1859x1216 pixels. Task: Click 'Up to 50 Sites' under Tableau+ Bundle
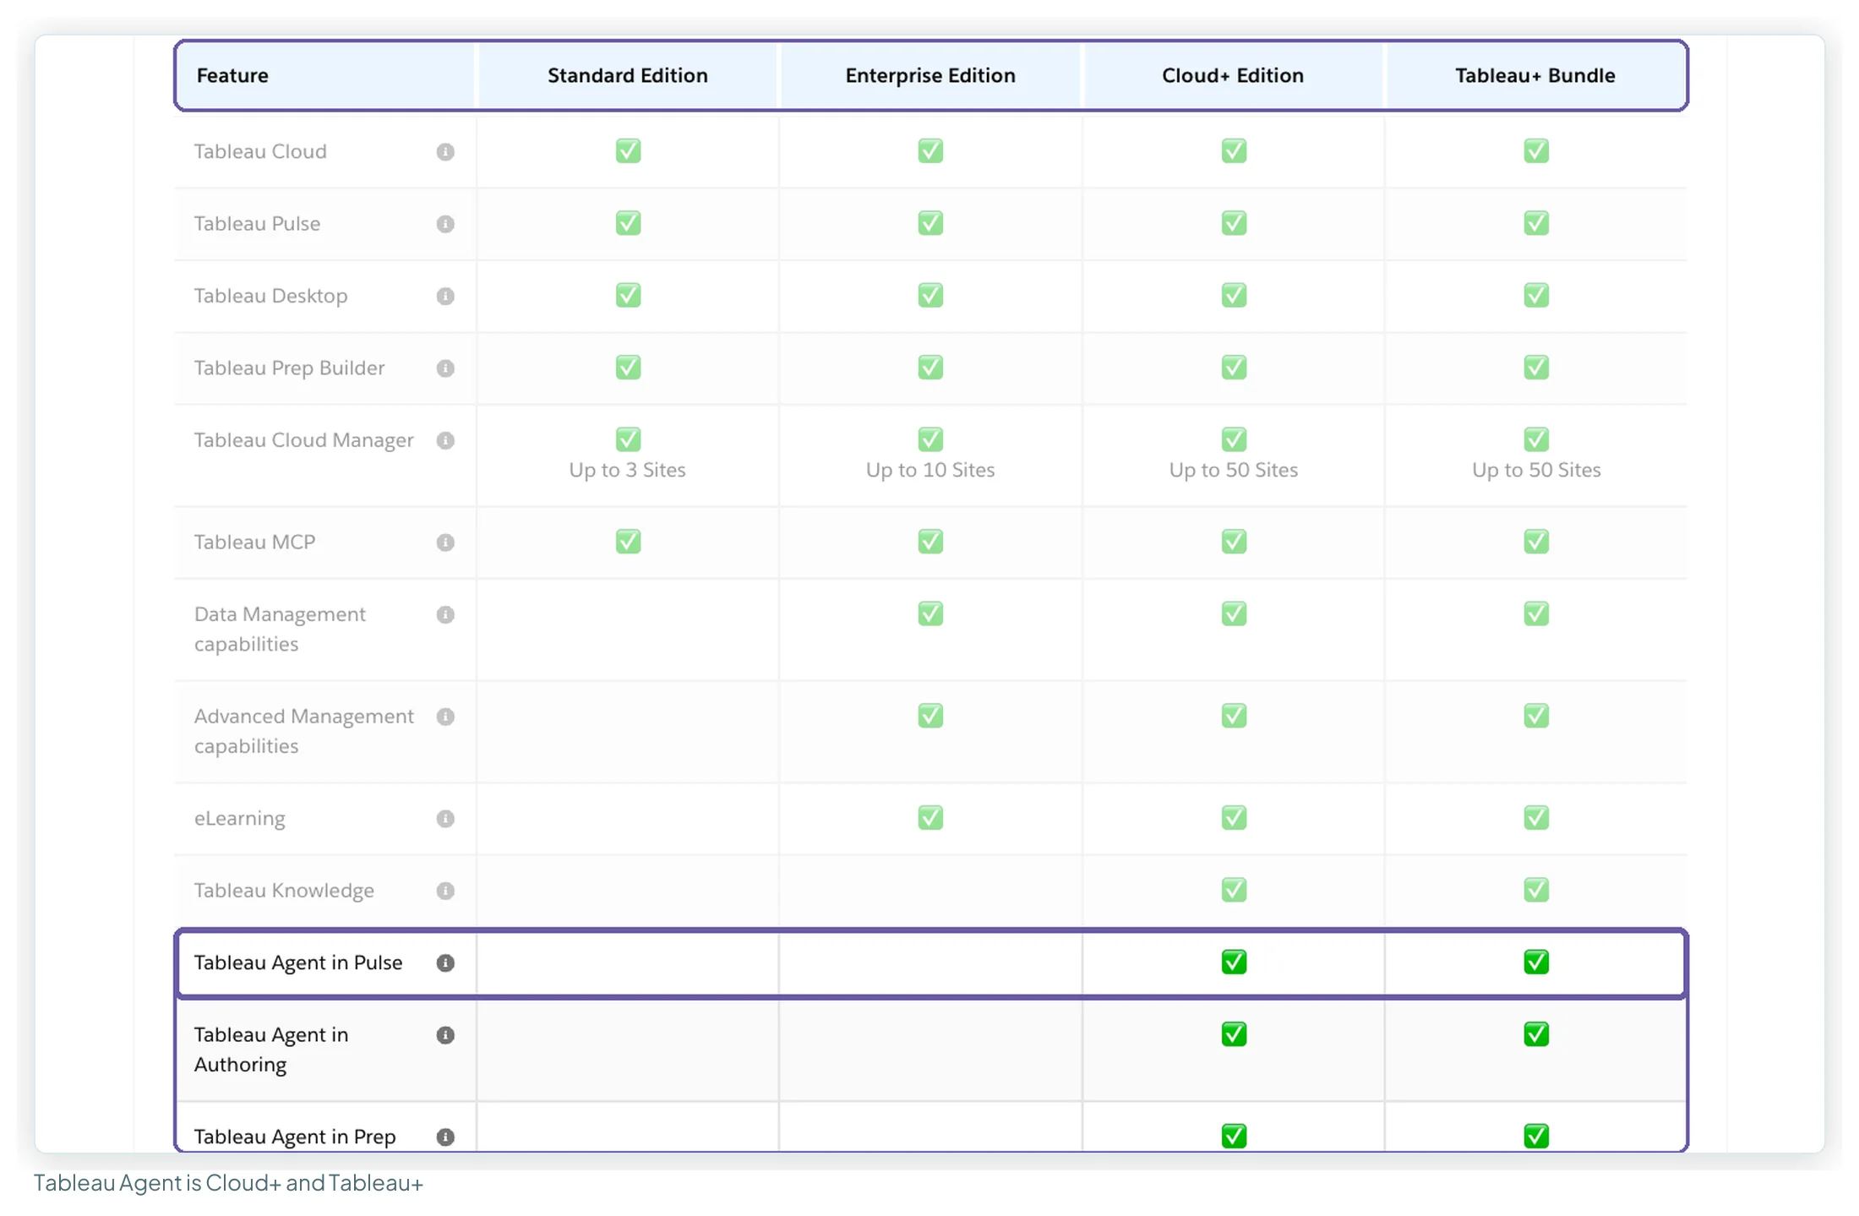tap(1536, 470)
